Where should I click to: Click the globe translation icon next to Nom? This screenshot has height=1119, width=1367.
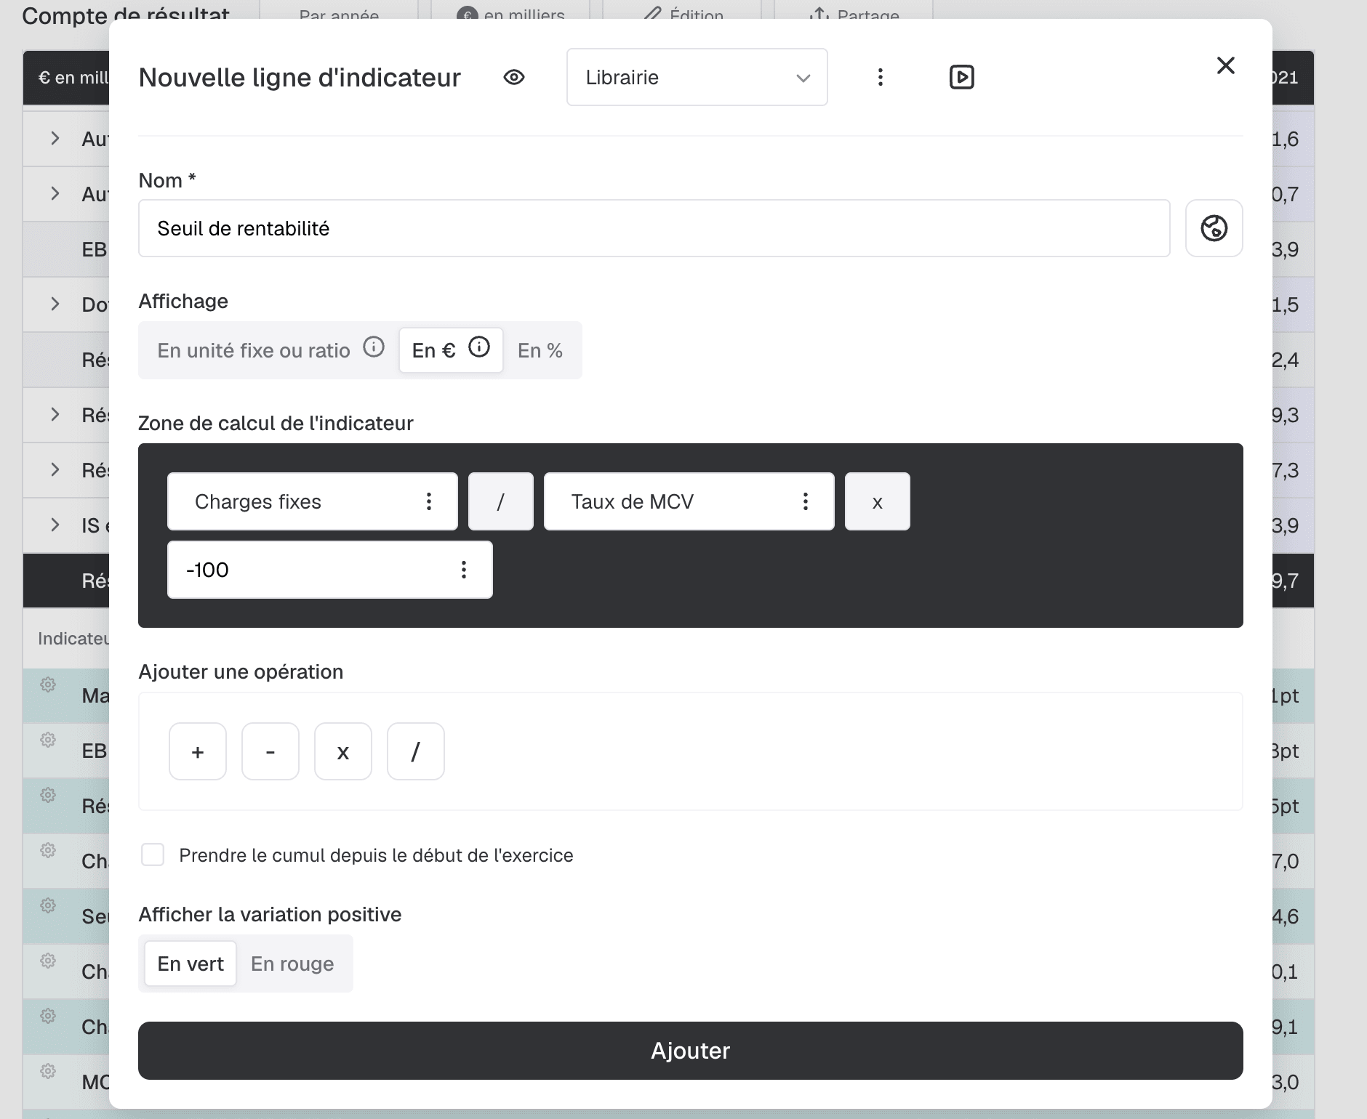tap(1214, 228)
